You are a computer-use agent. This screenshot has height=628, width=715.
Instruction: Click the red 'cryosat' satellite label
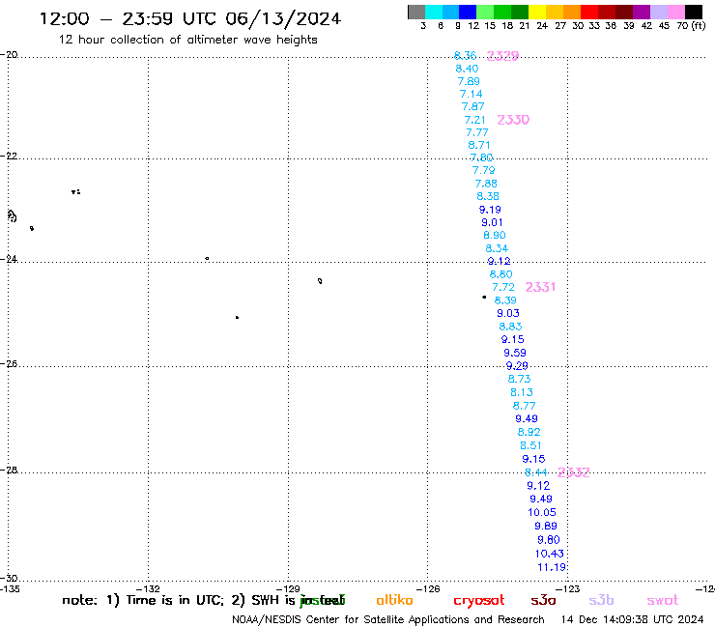(479, 601)
